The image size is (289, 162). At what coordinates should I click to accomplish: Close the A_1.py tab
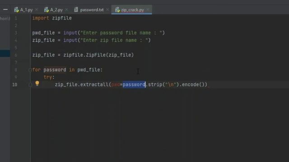click(x=37, y=9)
